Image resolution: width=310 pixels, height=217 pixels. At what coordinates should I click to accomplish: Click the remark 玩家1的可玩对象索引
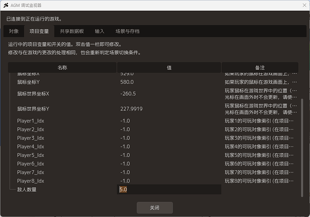pos(259,121)
